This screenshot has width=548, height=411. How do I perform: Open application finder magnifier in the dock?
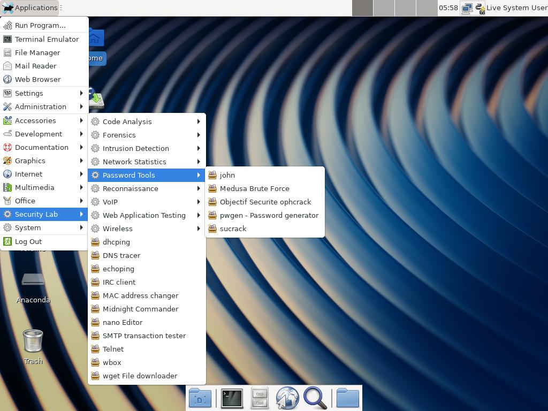315,398
